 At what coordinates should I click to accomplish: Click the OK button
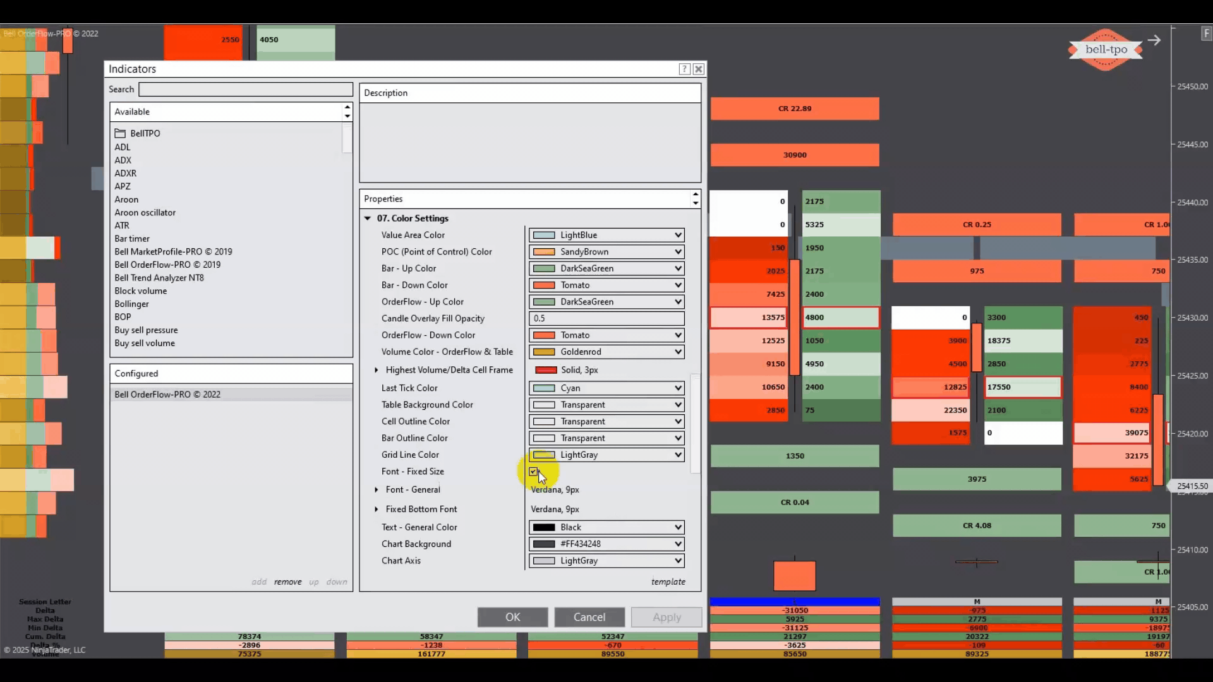click(512, 617)
